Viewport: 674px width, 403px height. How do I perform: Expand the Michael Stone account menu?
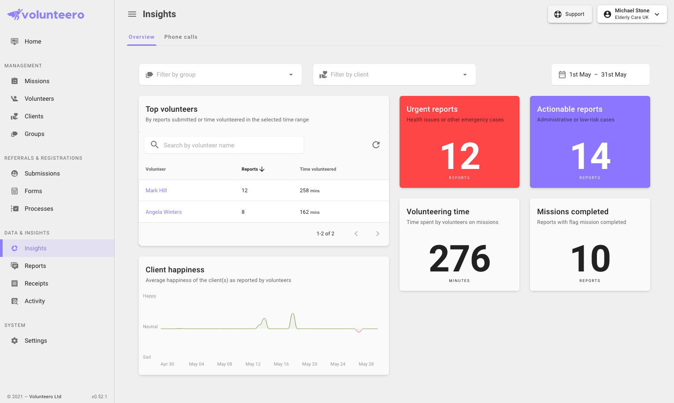tap(632, 14)
